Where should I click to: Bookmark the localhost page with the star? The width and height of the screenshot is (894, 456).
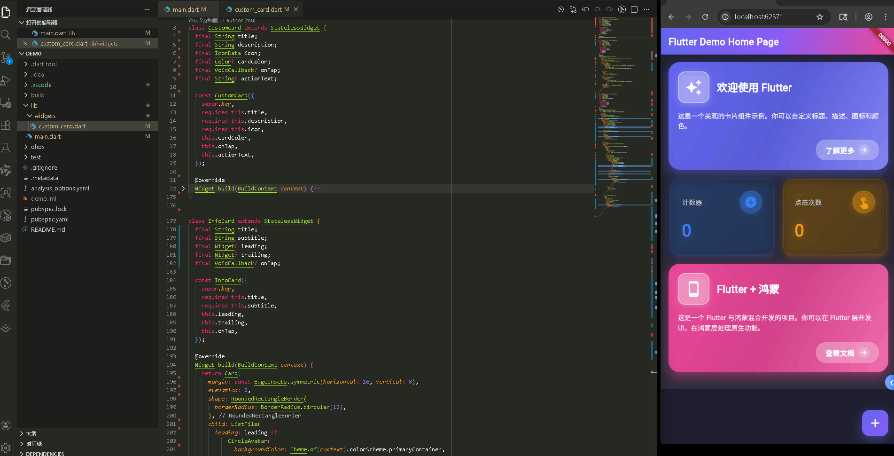[820, 17]
